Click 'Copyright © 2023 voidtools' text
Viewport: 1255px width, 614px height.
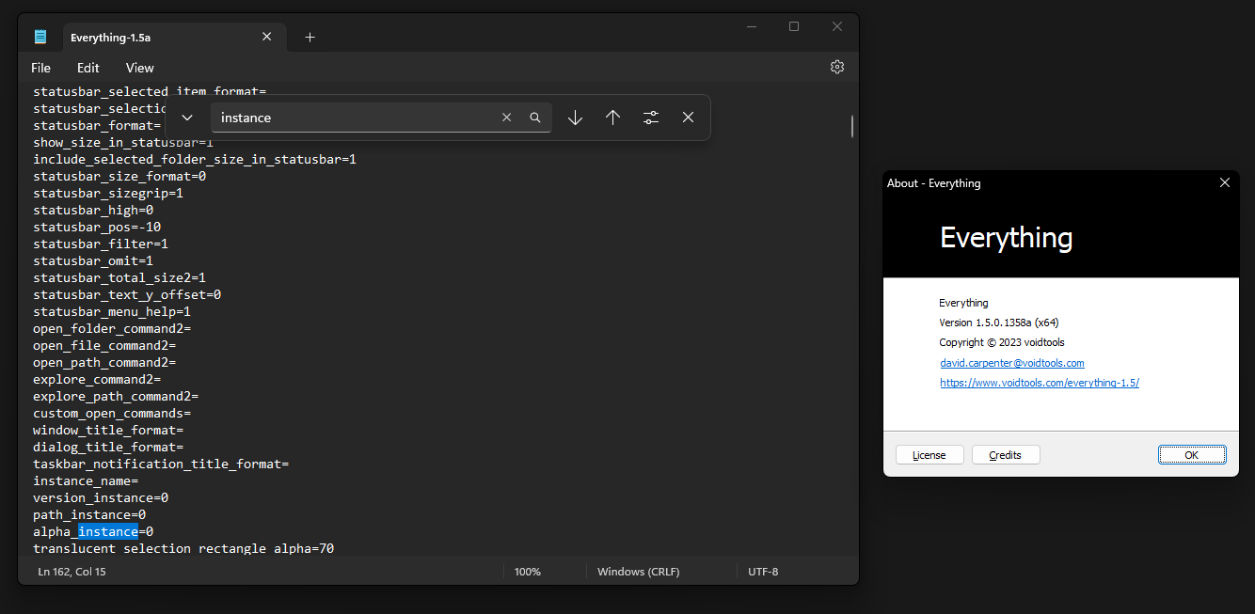1002,342
